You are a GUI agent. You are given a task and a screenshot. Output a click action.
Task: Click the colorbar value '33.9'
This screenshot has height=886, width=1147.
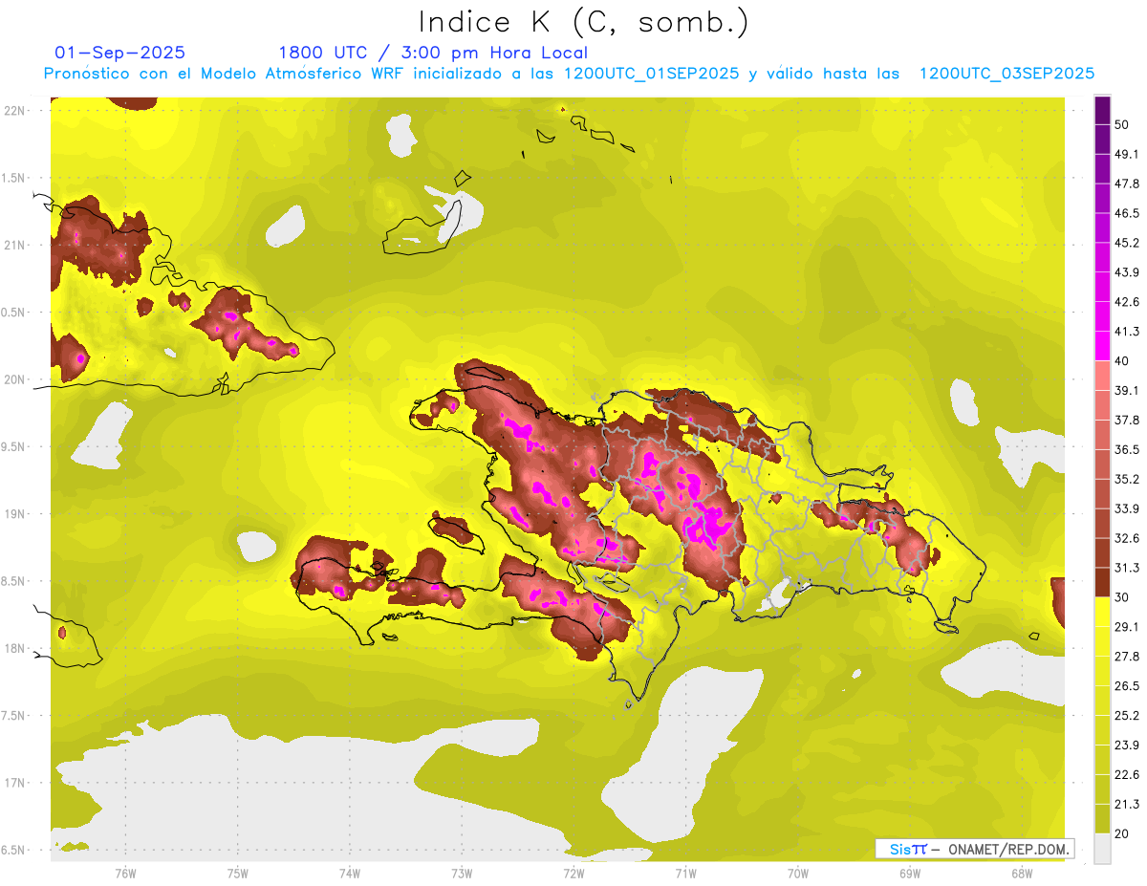(x=1127, y=508)
